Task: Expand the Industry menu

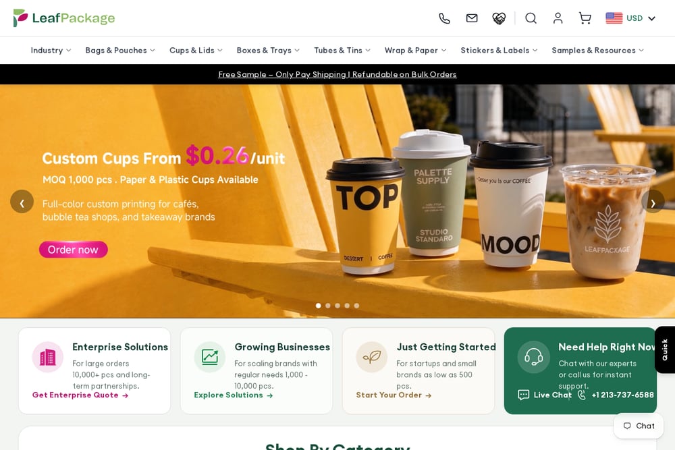Action: point(51,51)
